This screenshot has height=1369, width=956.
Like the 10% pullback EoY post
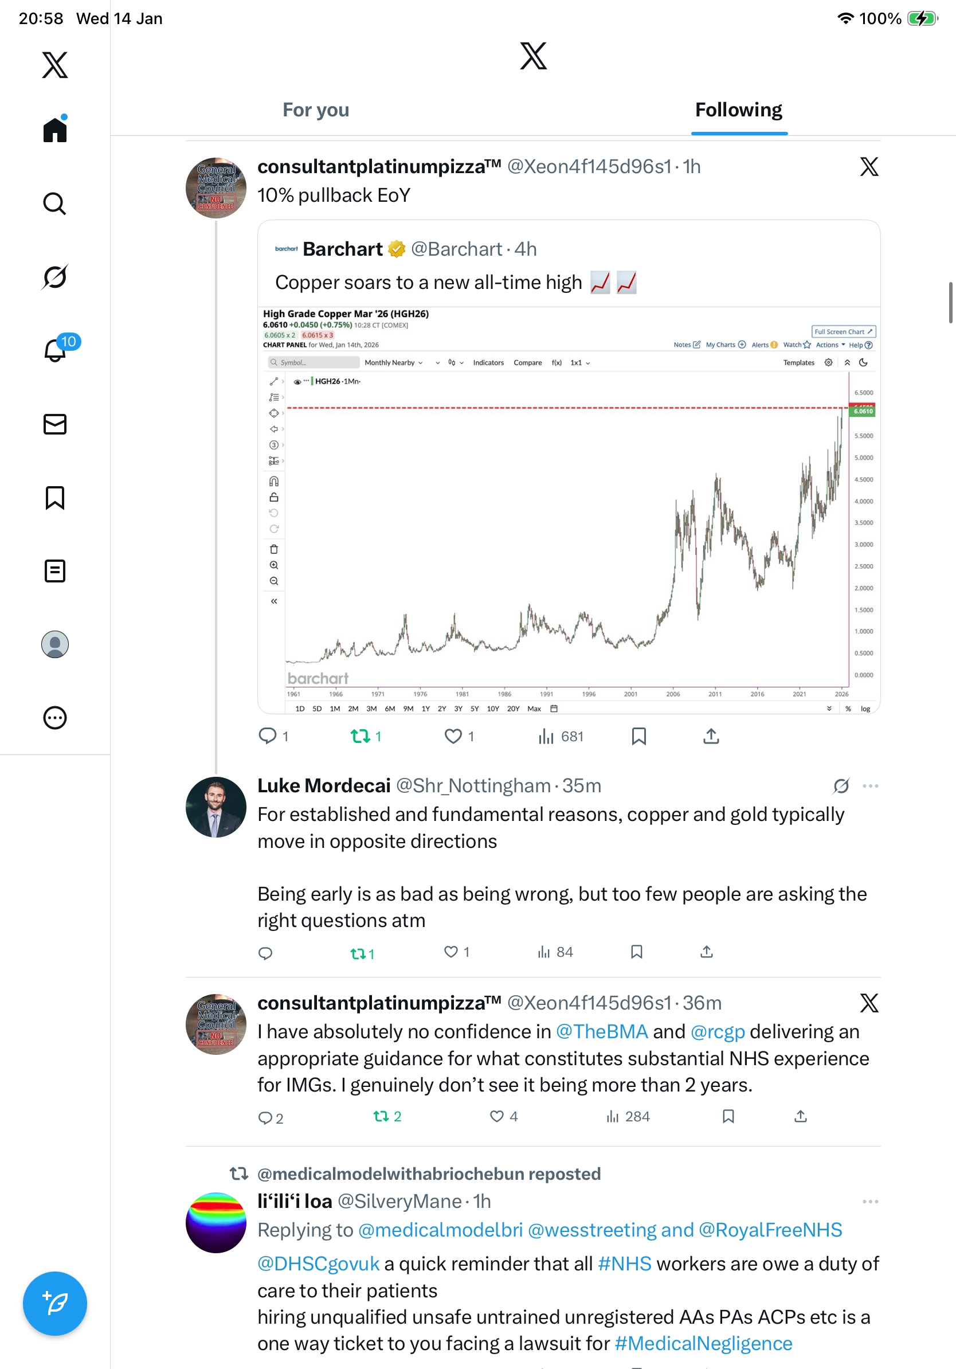(x=453, y=736)
